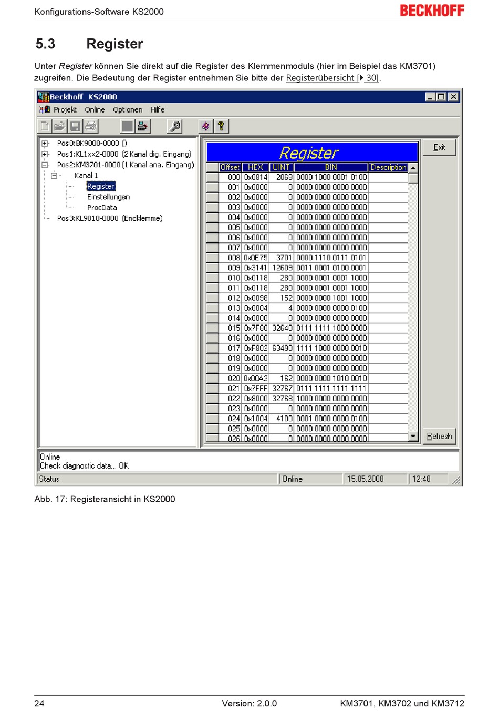This screenshot has width=499, height=720.
Task: Click the status bar time 12:48
Action: [x=429, y=479]
